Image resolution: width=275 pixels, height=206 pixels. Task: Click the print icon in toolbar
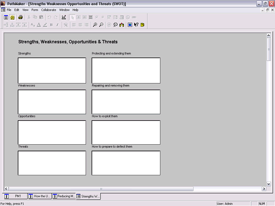tap(21, 17)
